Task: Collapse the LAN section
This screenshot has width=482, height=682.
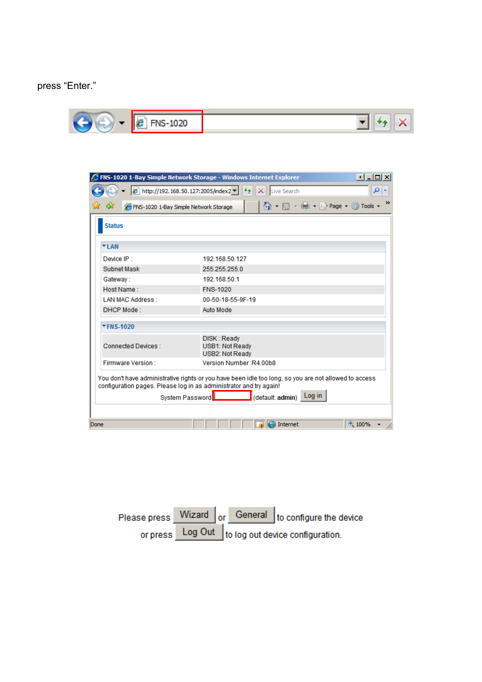Action: point(104,247)
